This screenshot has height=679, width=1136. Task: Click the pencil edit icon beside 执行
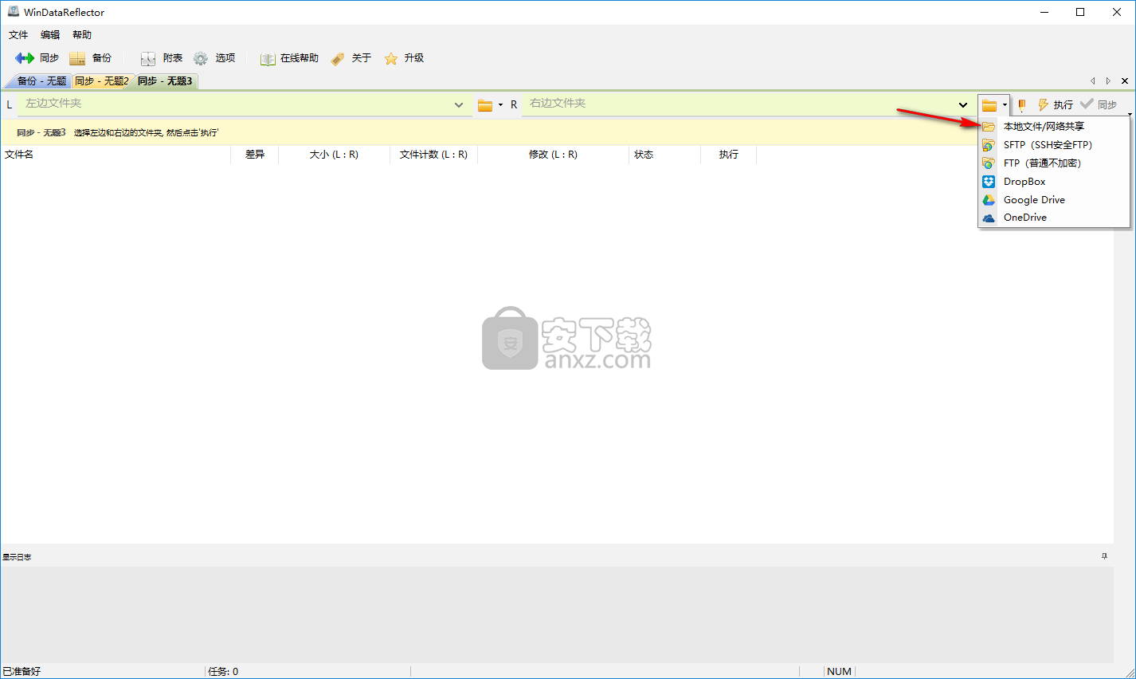click(x=1022, y=105)
